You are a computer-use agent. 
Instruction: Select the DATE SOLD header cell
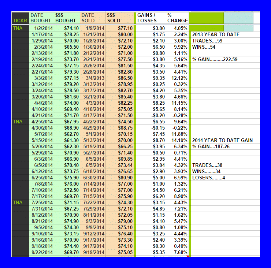pos(93,18)
